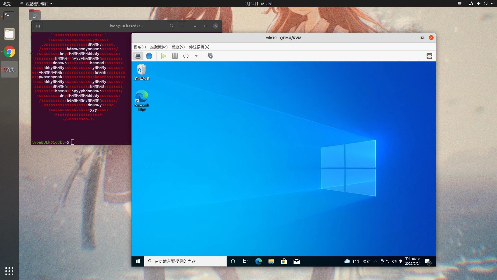Click the 概覽 activities button
Screen dimensions: 497x280
7,4
